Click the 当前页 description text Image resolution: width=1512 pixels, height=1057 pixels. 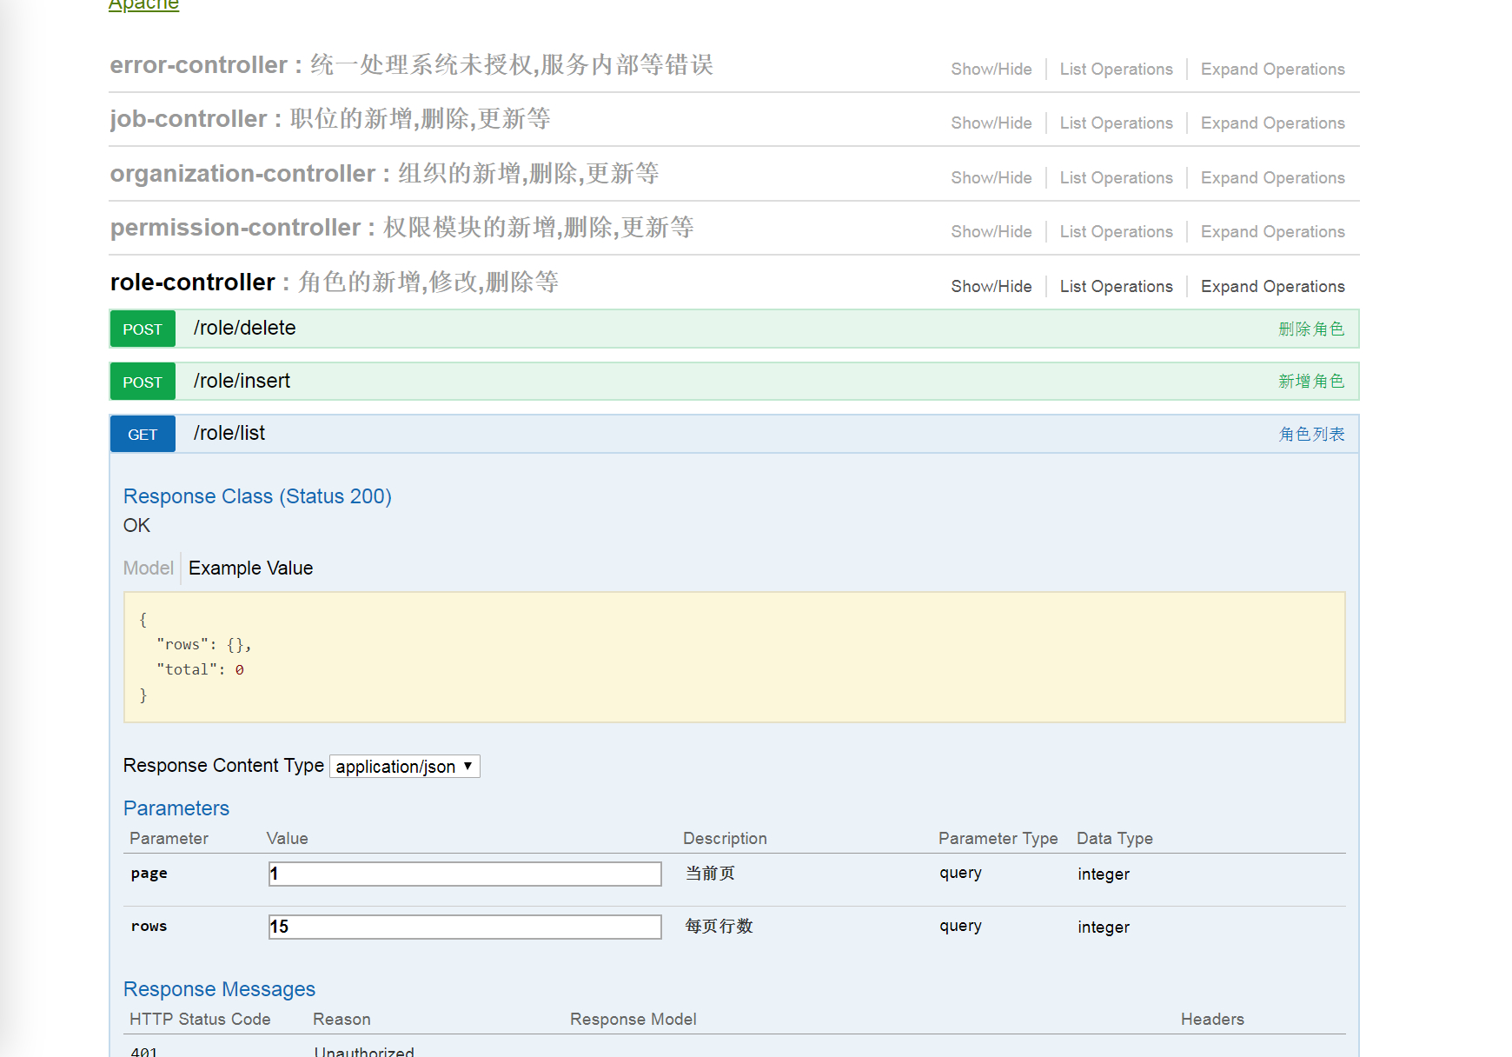(710, 874)
